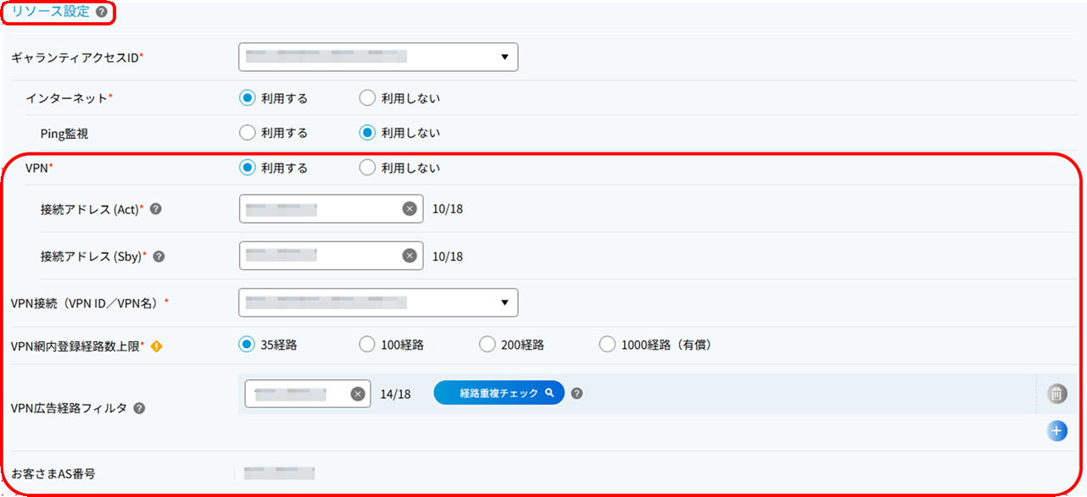Viewport: 1087px width, 497px height.
Task: Enable 利用する for Ping監視
Action: tap(246, 132)
